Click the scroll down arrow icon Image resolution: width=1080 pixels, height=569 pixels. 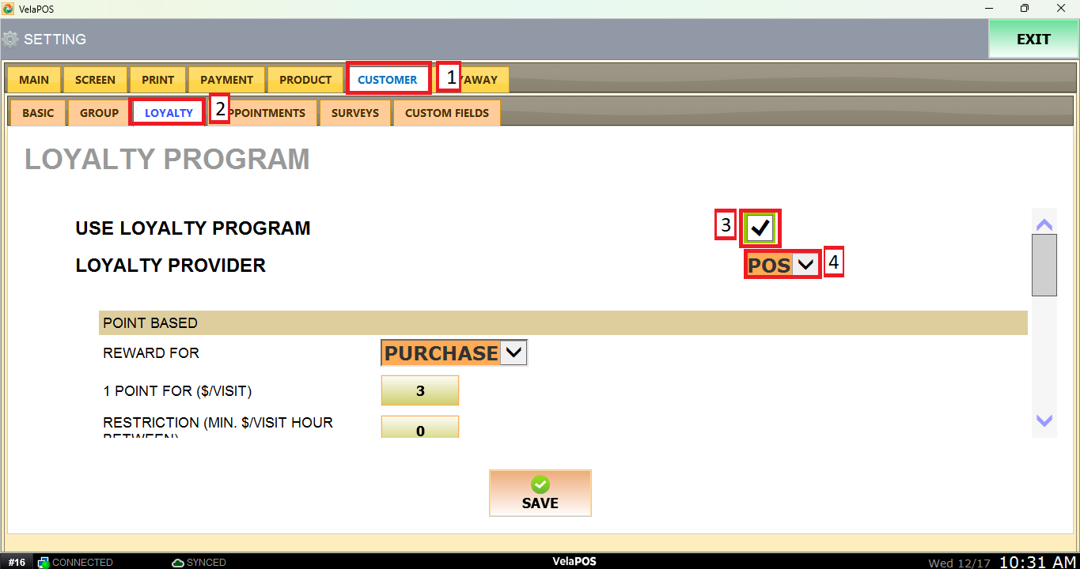click(1044, 420)
